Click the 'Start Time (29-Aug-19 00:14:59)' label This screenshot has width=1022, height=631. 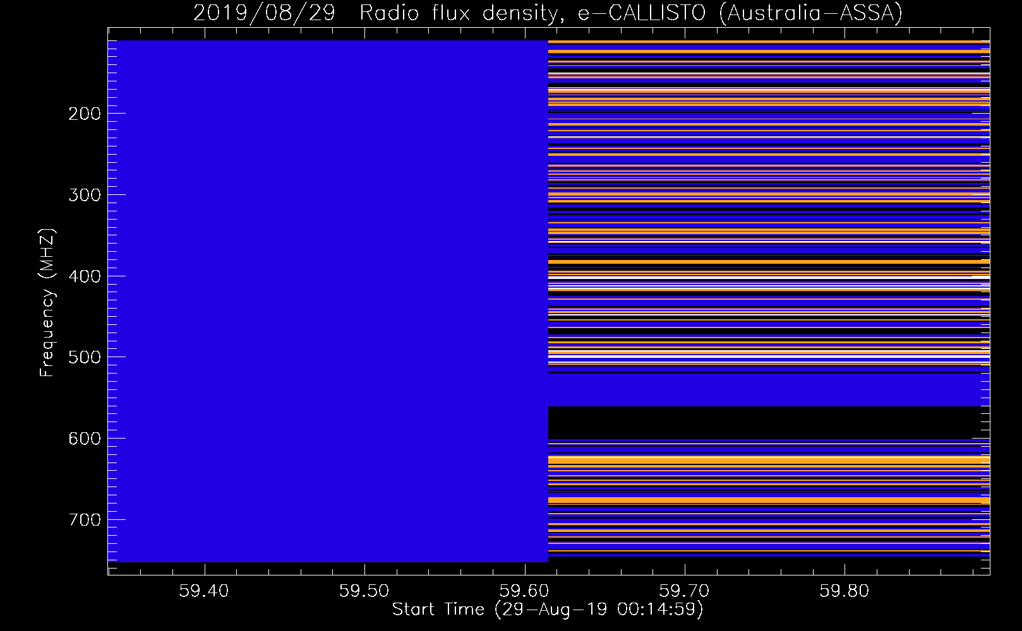click(548, 610)
